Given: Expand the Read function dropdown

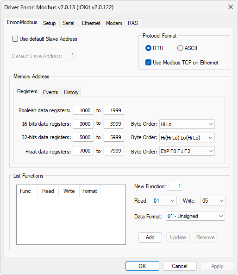Looking at the screenshot, I should pos(164,201).
